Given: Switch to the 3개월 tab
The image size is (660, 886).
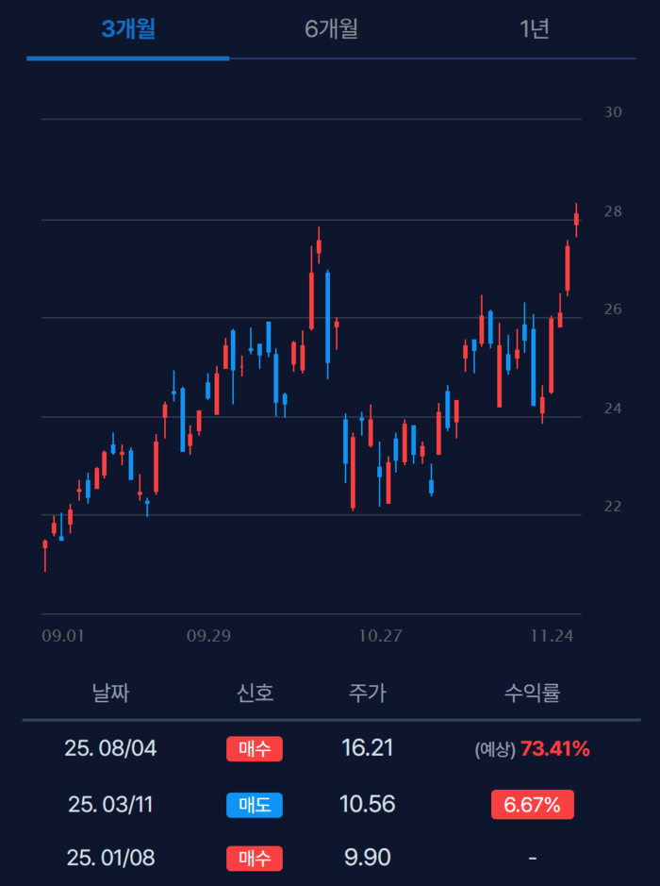Looking at the screenshot, I should (x=128, y=29).
